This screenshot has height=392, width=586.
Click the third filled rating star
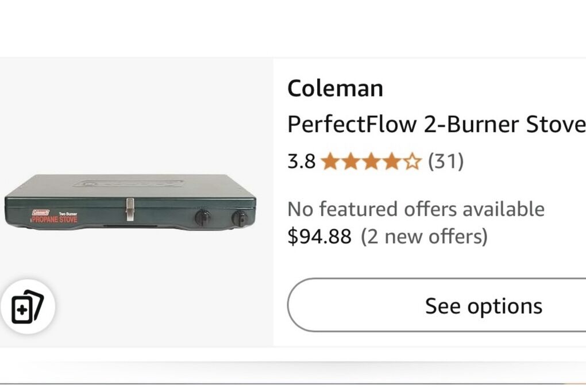(x=372, y=162)
